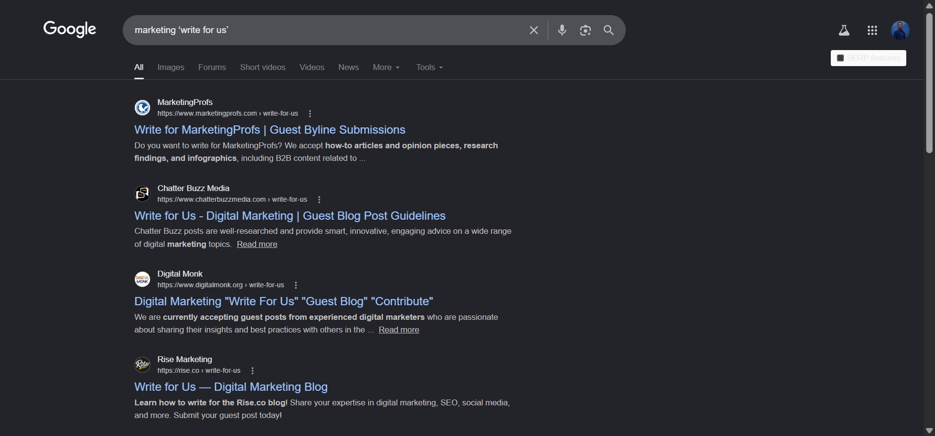Open Search Labs flask icon
Image resolution: width=935 pixels, height=436 pixels.
[x=844, y=30]
